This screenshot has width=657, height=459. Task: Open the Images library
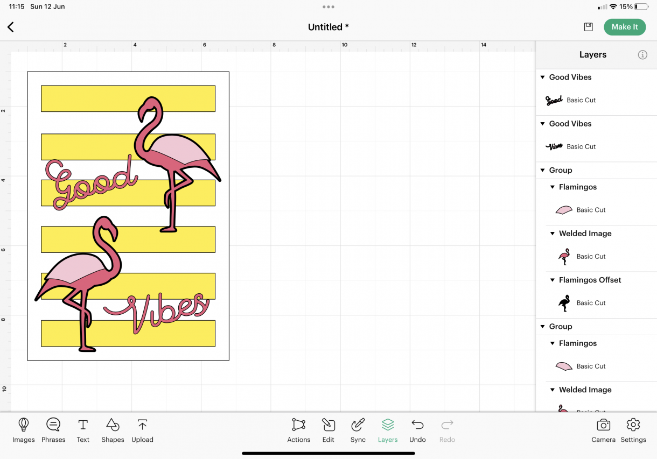[23, 430]
